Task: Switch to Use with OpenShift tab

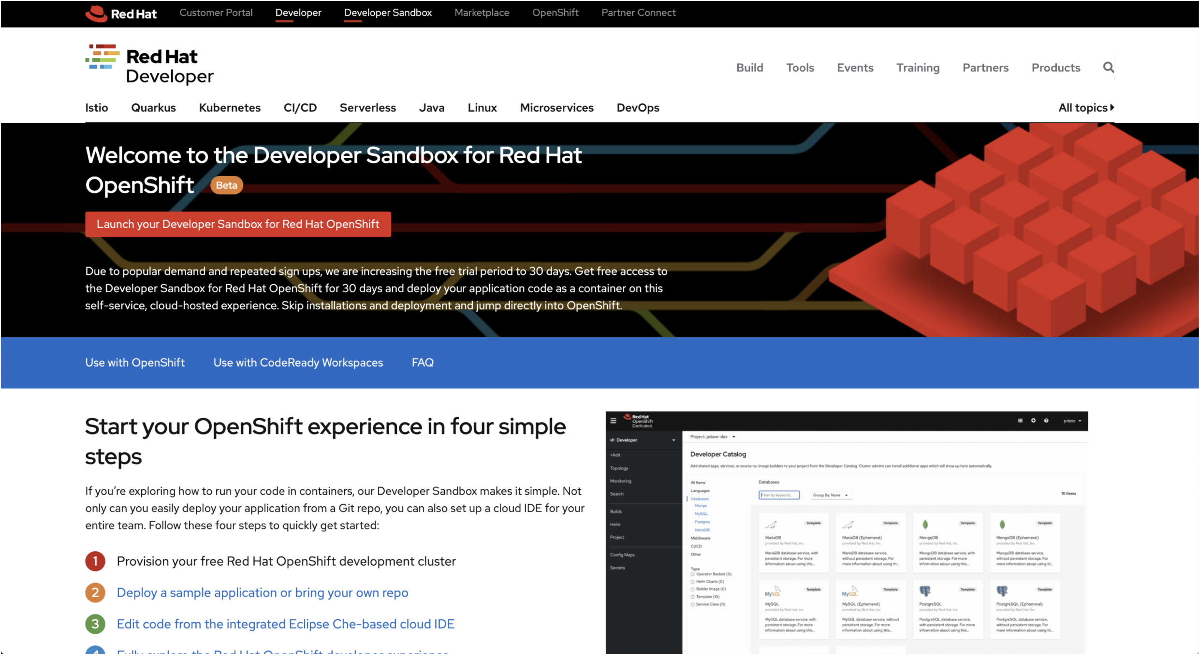Action: coord(135,362)
